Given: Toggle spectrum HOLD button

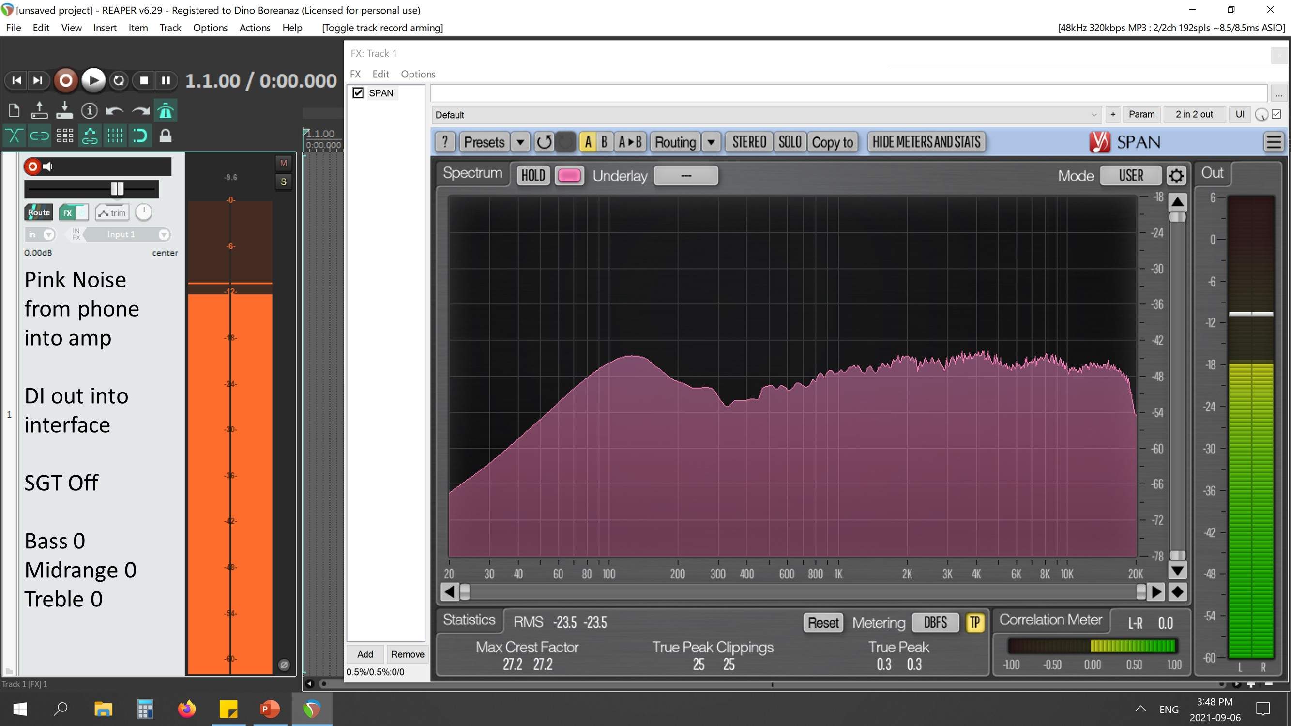Looking at the screenshot, I should (x=533, y=175).
